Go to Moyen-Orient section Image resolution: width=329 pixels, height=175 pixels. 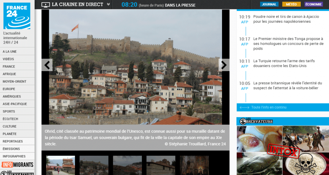(17, 81)
